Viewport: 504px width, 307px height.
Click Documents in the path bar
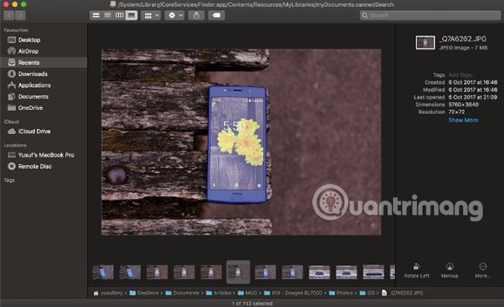click(182, 293)
